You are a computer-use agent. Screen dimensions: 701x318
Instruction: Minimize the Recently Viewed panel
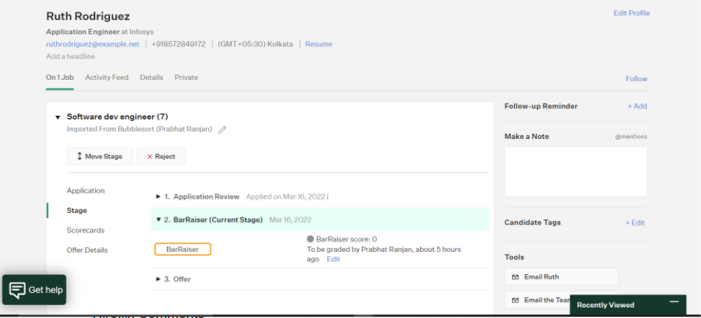[674, 303]
